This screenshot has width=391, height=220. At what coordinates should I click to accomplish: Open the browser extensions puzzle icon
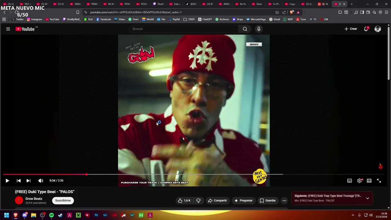pyautogui.click(x=340, y=12)
